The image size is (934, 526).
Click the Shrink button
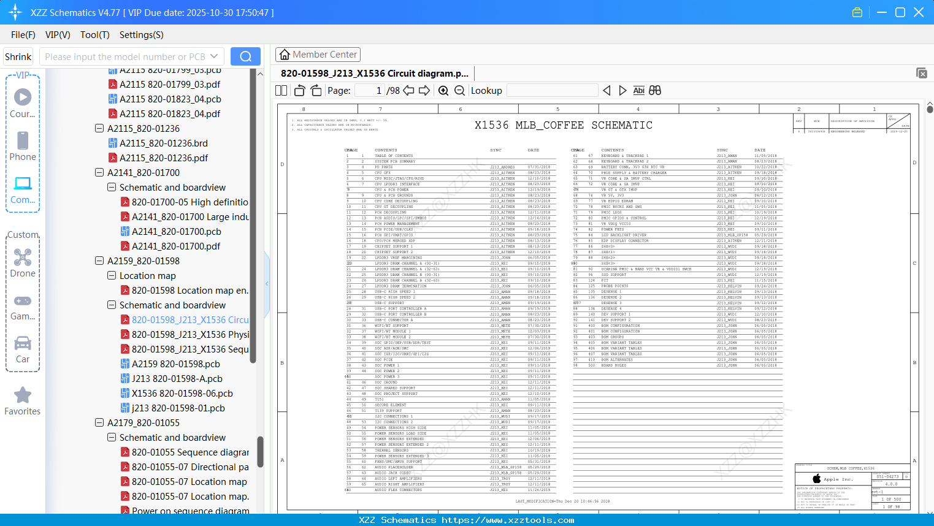pyautogui.click(x=18, y=56)
